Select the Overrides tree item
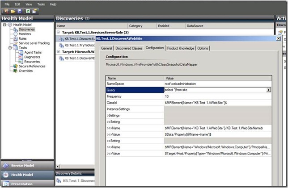 pos(26,71)
